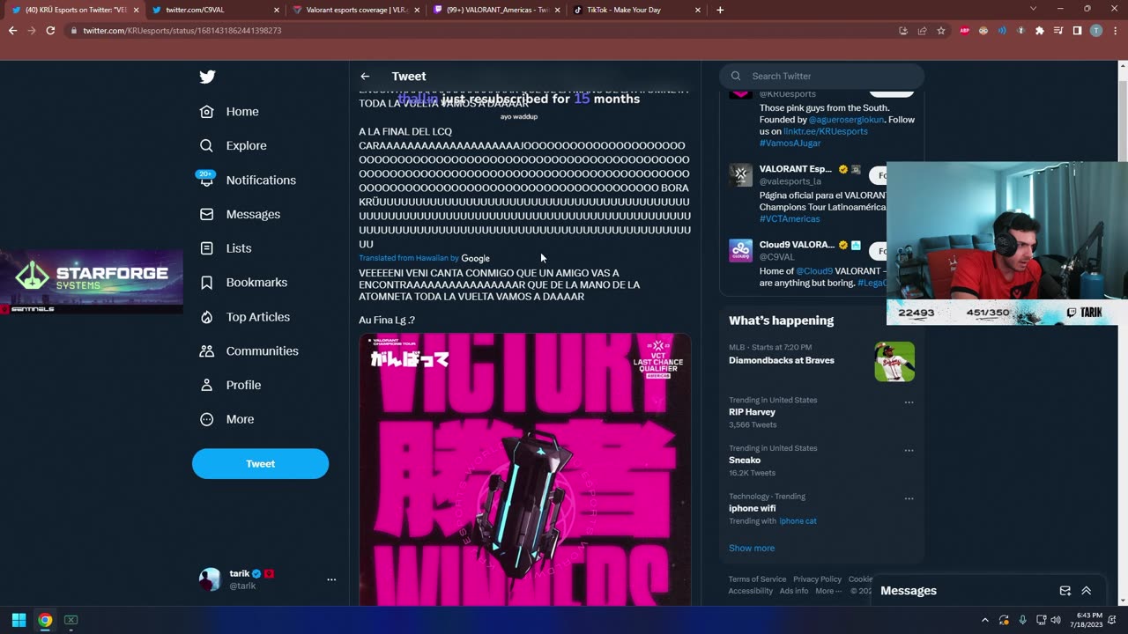The width and height of the screenshot is (1128, 634).
Task: Toggle the Chrome side panel
Action: [x=1077, y=30]
